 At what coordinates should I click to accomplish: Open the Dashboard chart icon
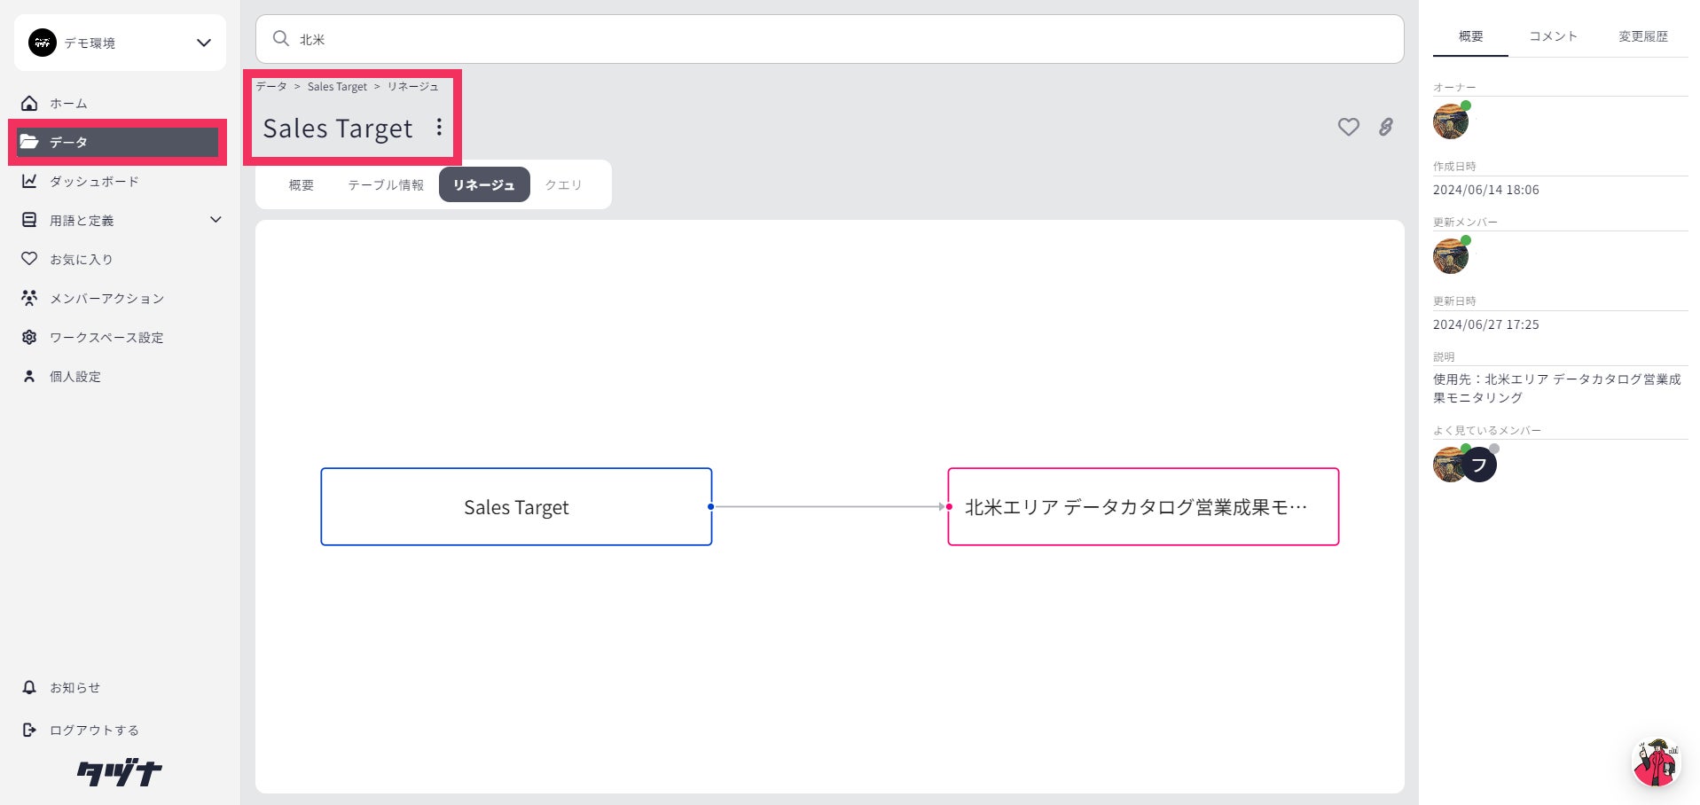point(29,182)
